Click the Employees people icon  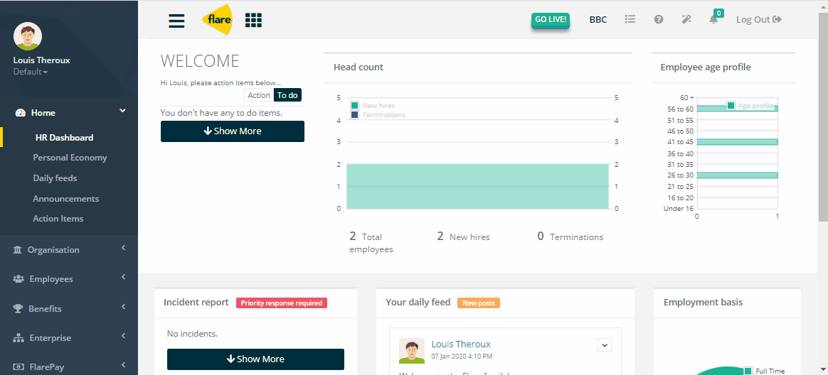coord(18,279)
